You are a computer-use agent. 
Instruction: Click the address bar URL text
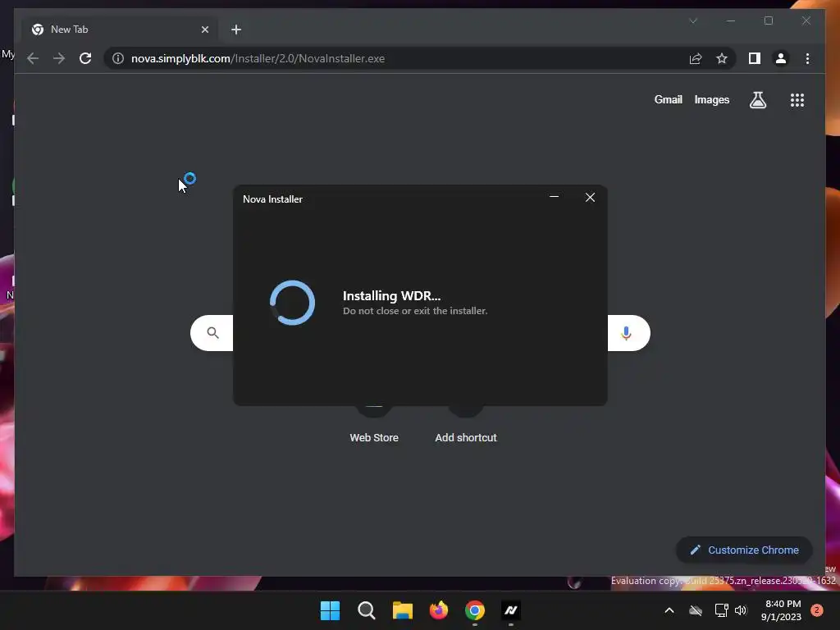point(258,58)
